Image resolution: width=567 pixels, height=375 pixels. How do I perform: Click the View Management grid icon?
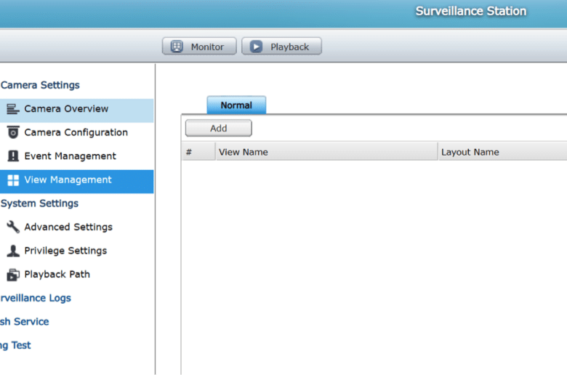(13, 180)
